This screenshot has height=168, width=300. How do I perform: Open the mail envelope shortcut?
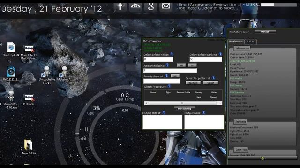(166, 7)
